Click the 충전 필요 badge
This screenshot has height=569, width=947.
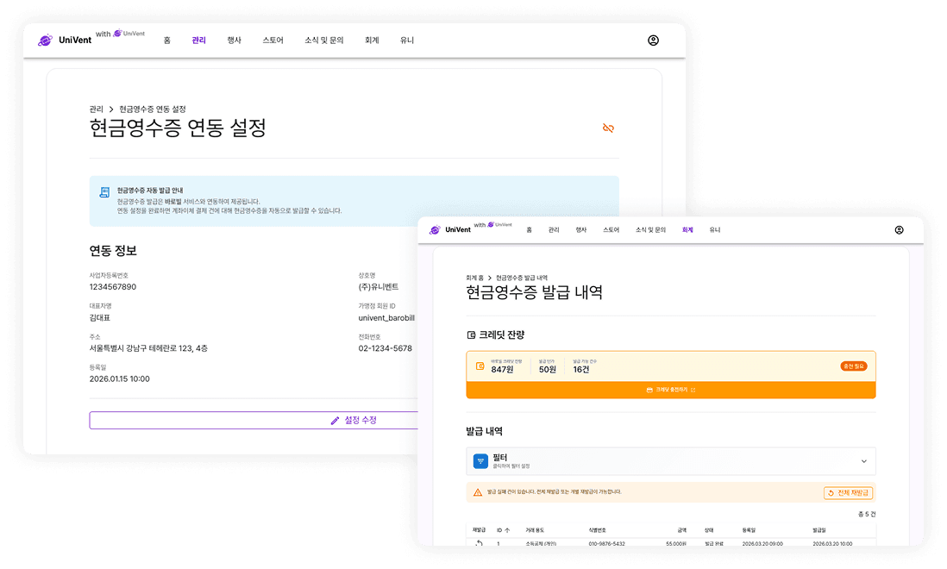[852, 366]
